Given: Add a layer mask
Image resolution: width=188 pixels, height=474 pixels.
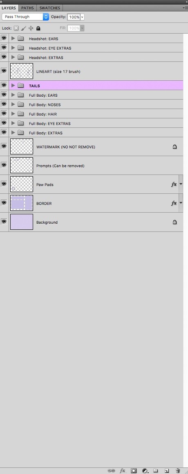Looking at the screenshot, I should (133, 471).
